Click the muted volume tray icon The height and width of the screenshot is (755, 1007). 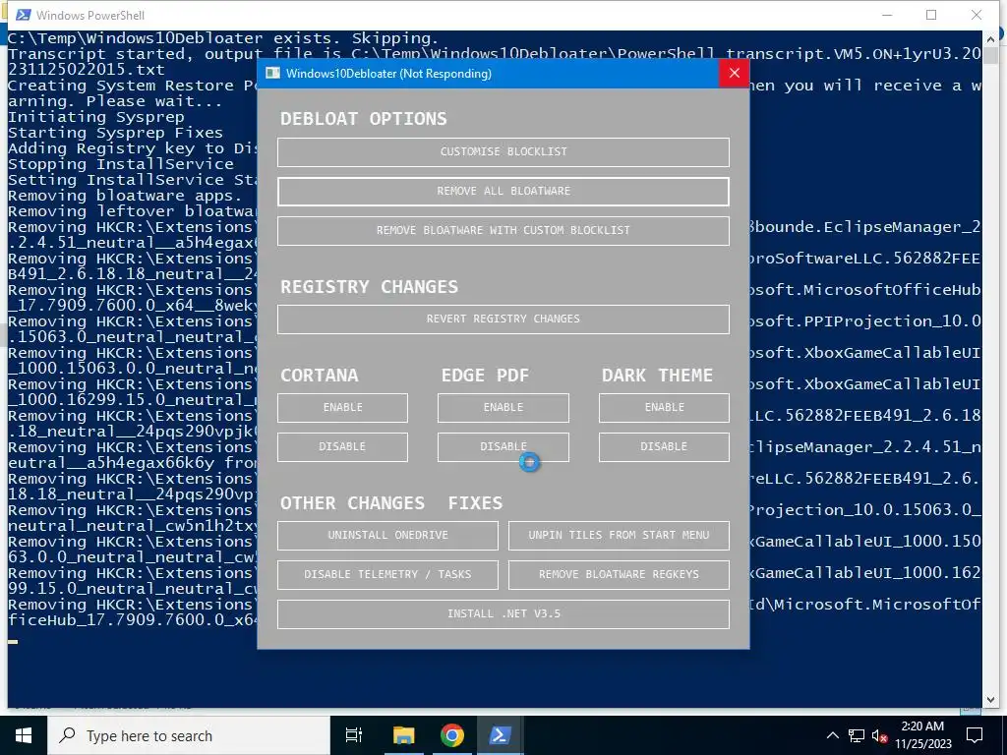879,735
